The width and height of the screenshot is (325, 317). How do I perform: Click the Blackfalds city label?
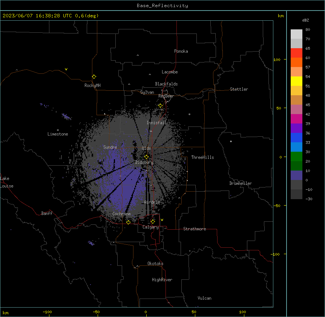pyautogui.click(x=166, y=84)
